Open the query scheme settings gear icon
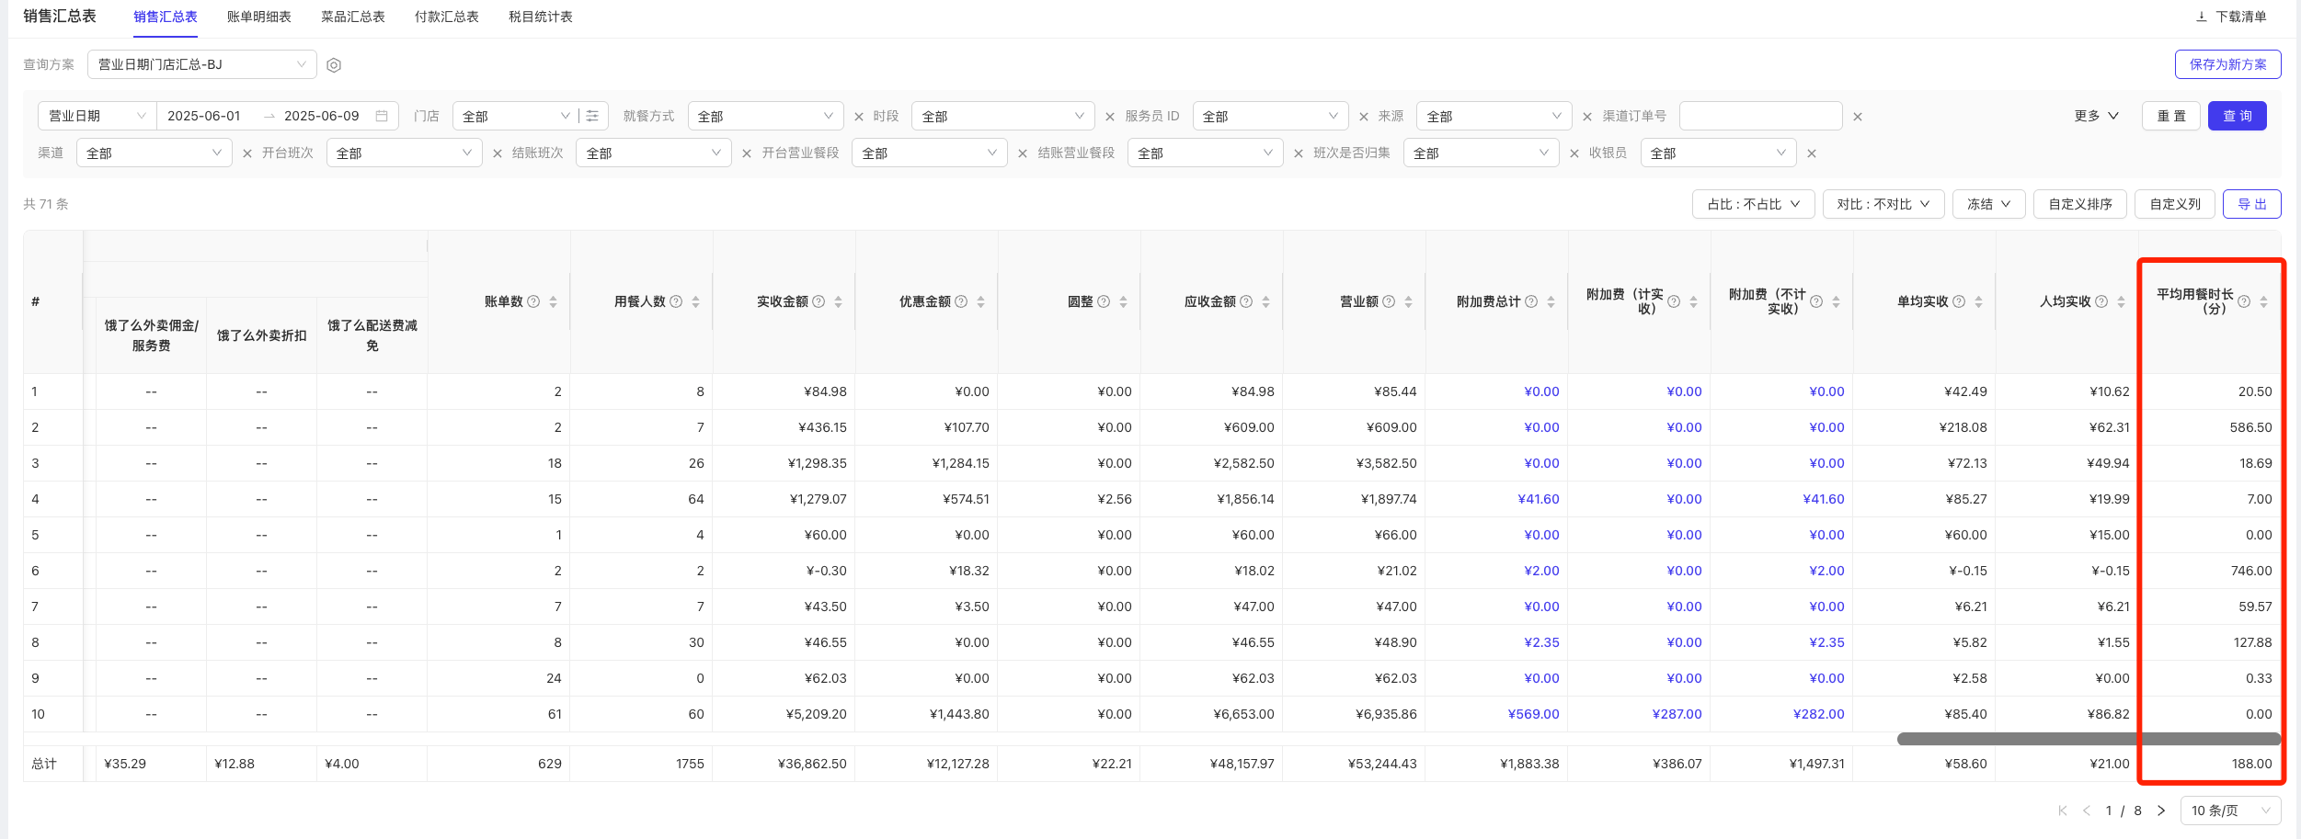Image resolution: width=2301 pixels, height=839 pixels. 334,65
